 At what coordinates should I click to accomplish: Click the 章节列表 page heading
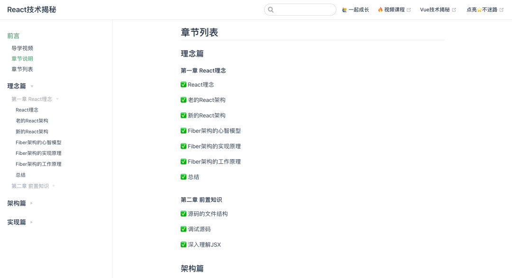click(x=200, y=32)
